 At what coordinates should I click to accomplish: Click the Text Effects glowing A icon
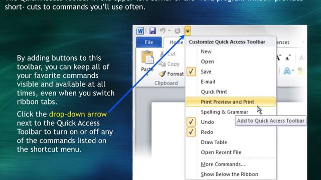click(287, 71)
